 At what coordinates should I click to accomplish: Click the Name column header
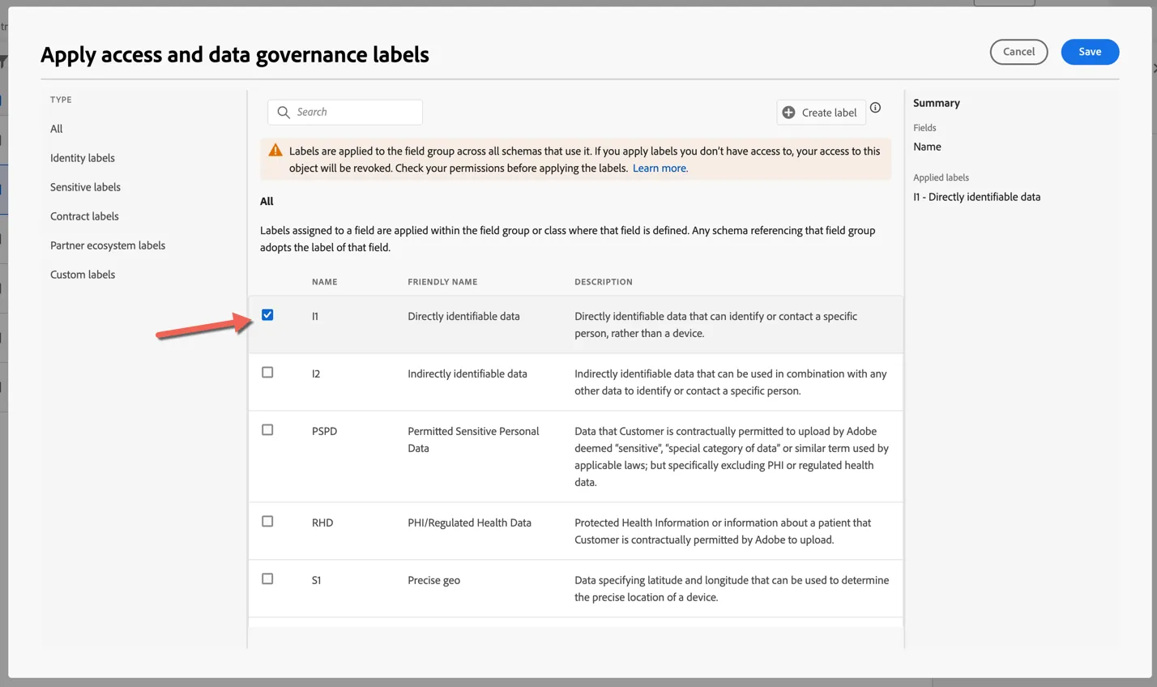coord(324,282)
